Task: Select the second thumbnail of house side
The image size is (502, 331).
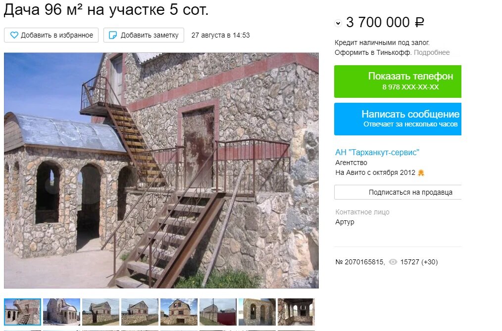Action: pos(61,312)
